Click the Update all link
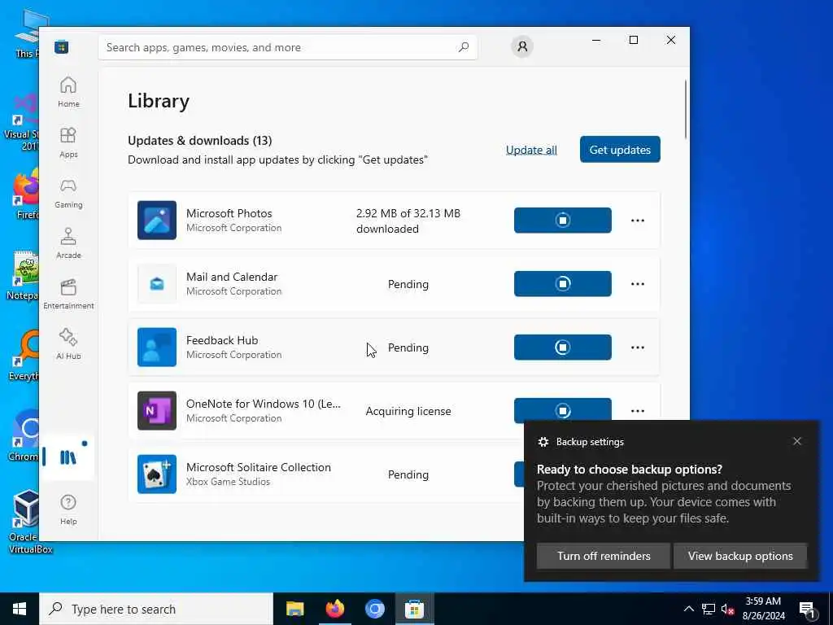The image size is (833, 625). pos(531,150)
